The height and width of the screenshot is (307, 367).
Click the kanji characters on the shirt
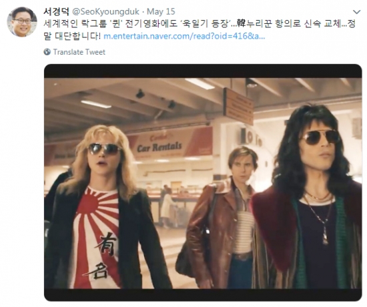tap(103, 256)
